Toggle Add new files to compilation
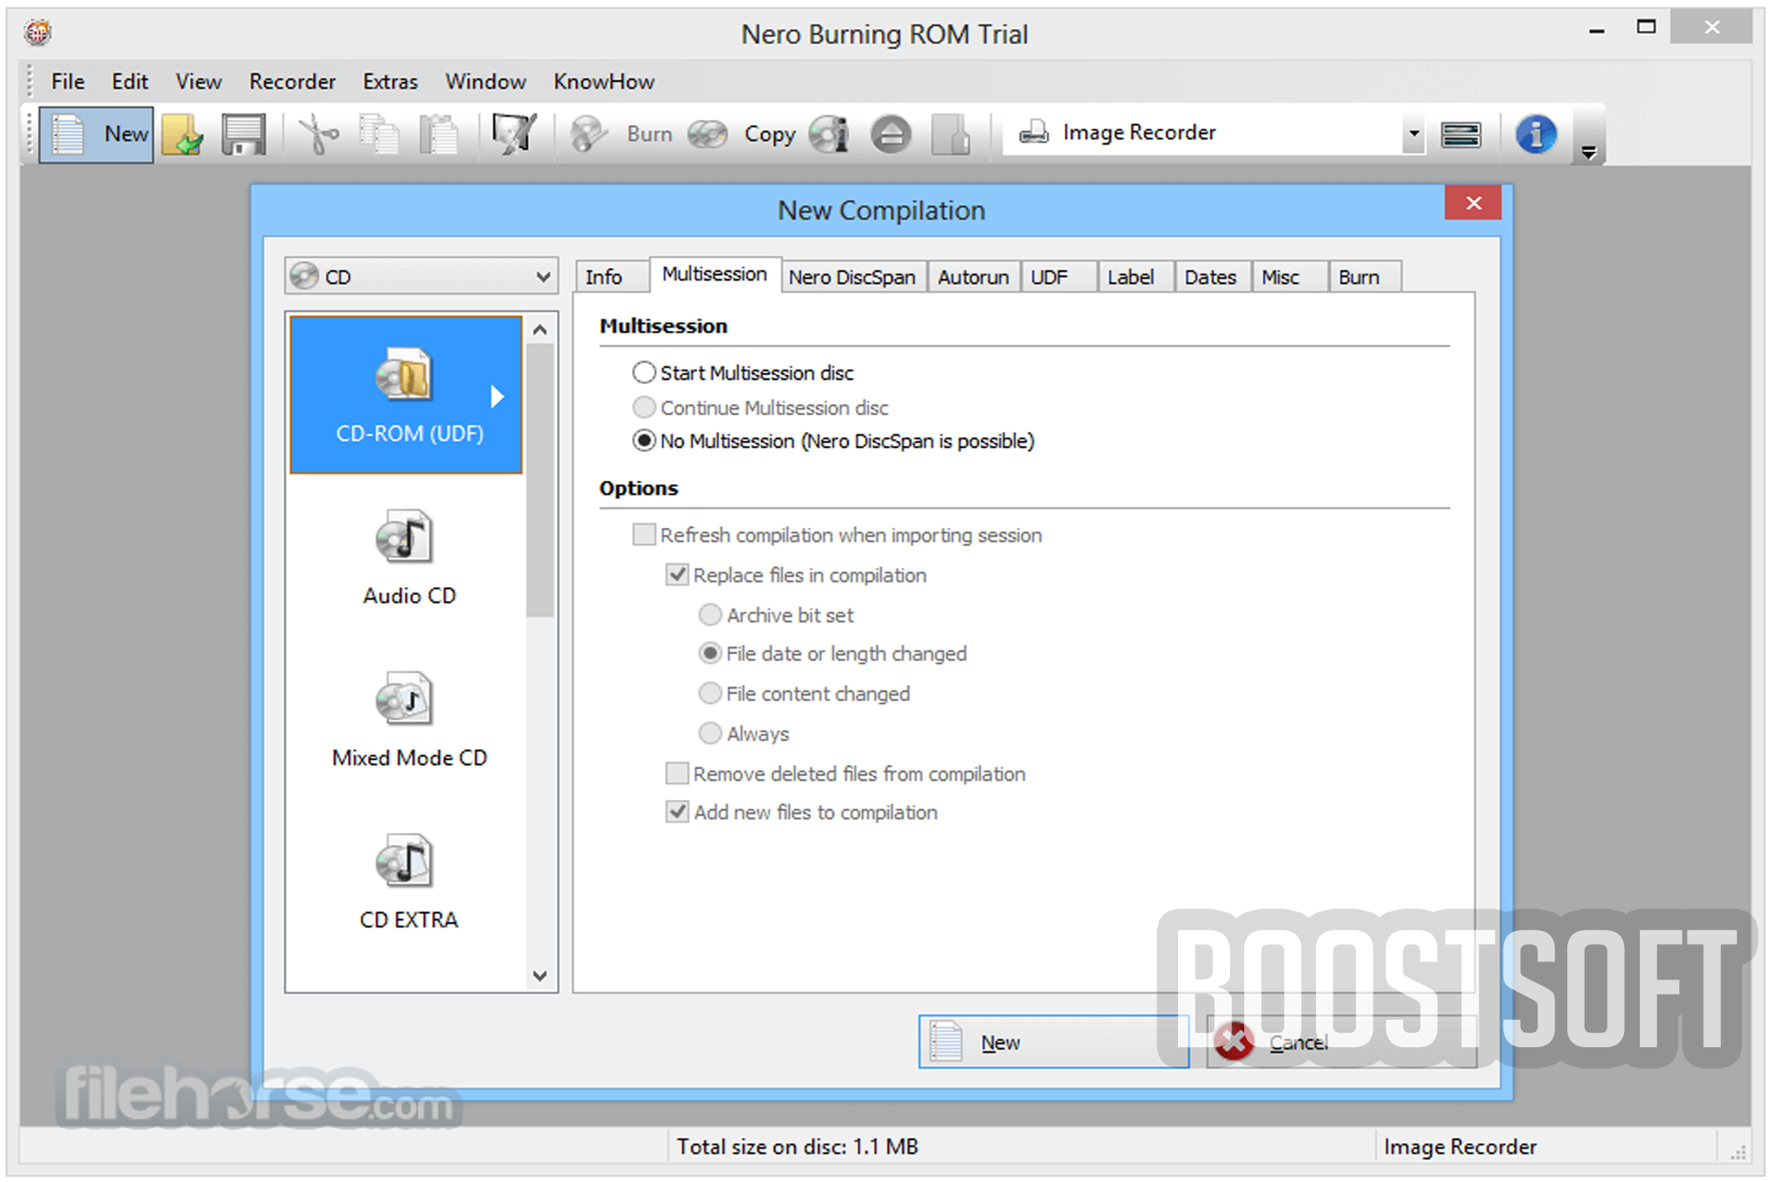This screenshot has height=1182, width=1773. pos(801,812)
